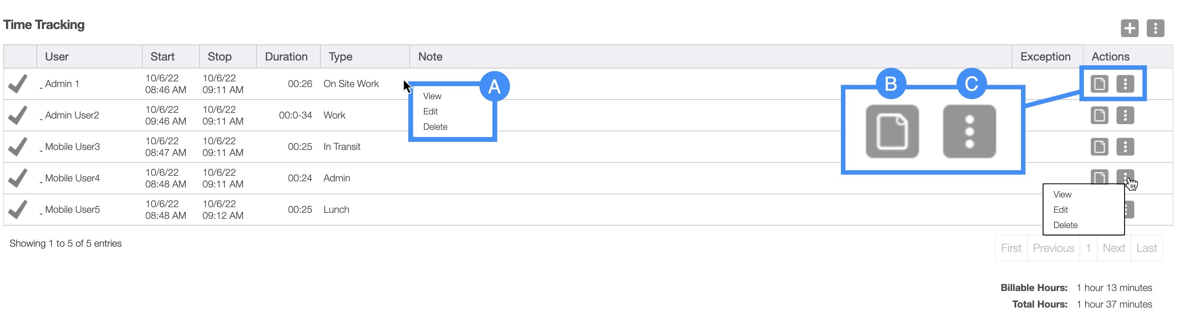Click three-dot actions icon for Mobile User3
This screenshot has height=316, width=1179.
click(1125, 147)
